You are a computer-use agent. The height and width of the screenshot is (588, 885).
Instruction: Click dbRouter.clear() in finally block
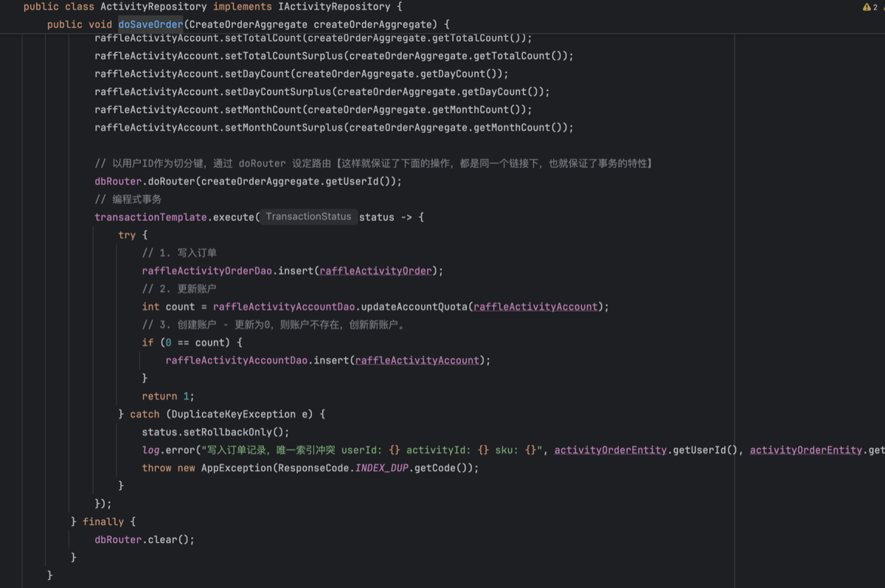pos(145,540)
